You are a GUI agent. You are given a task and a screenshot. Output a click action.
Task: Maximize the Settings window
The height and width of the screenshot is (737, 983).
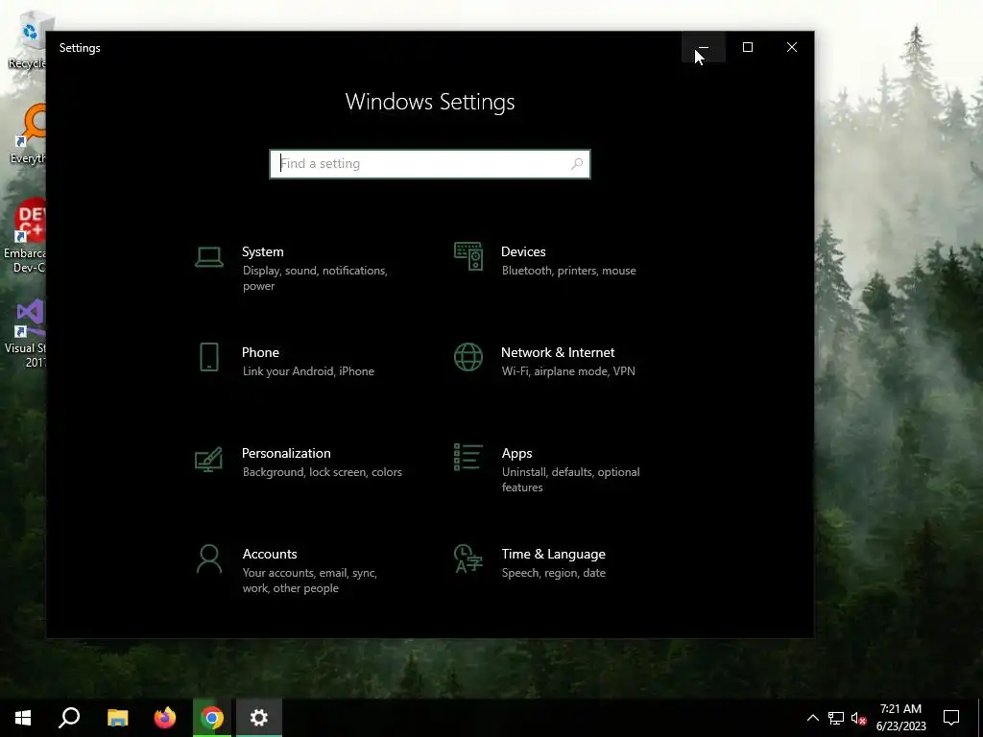click(x=747, y=47)
